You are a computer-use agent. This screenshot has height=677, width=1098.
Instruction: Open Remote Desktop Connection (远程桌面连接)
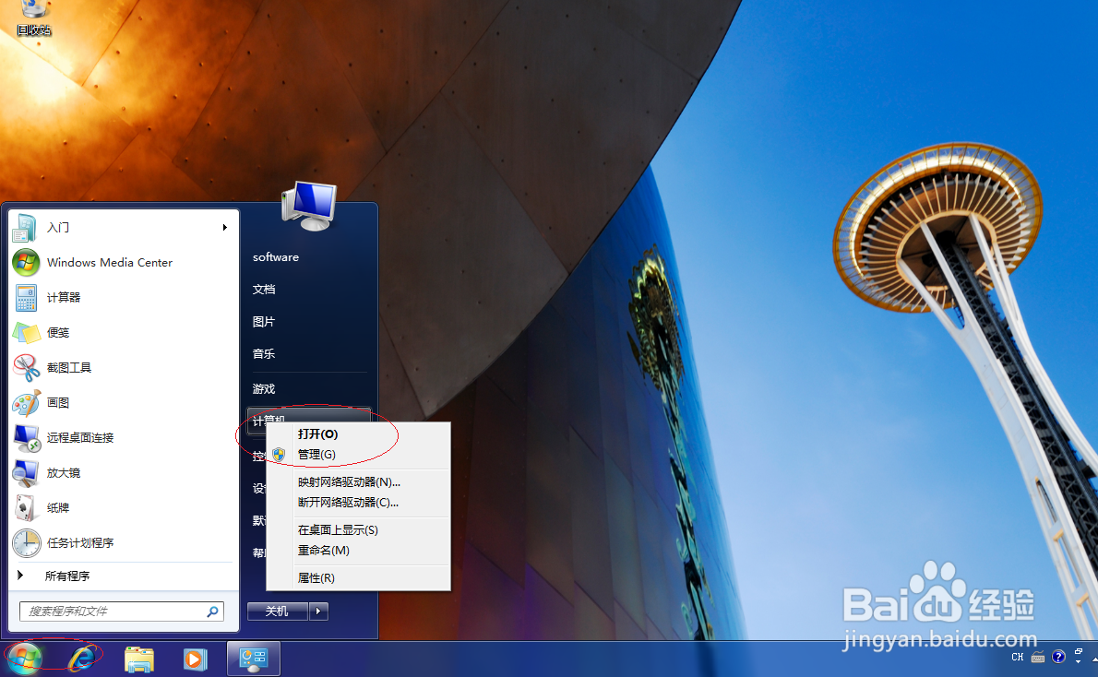(79, 437)
